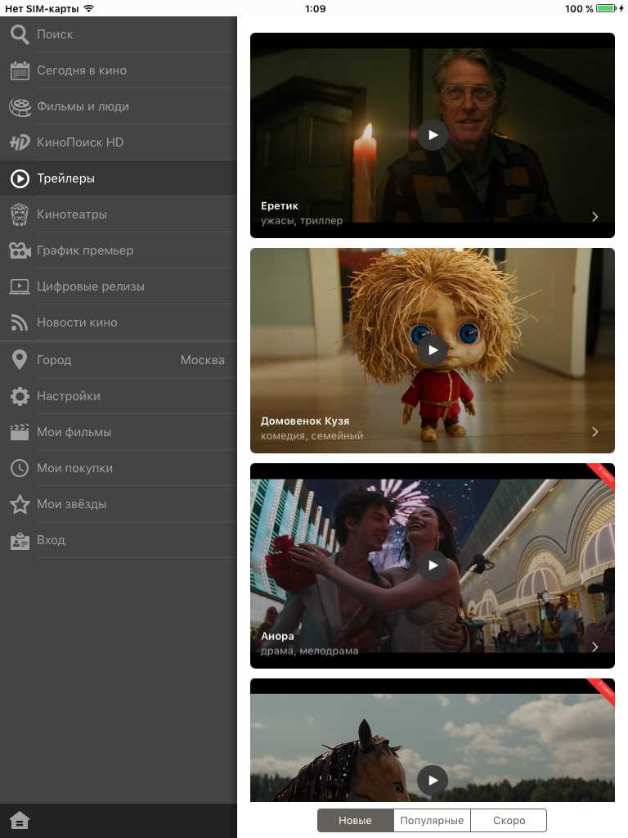Image resolution: width=628 pixels, height=838 pixels.
Task: Select the Новые tab
Action: click(x=355, y=820)
